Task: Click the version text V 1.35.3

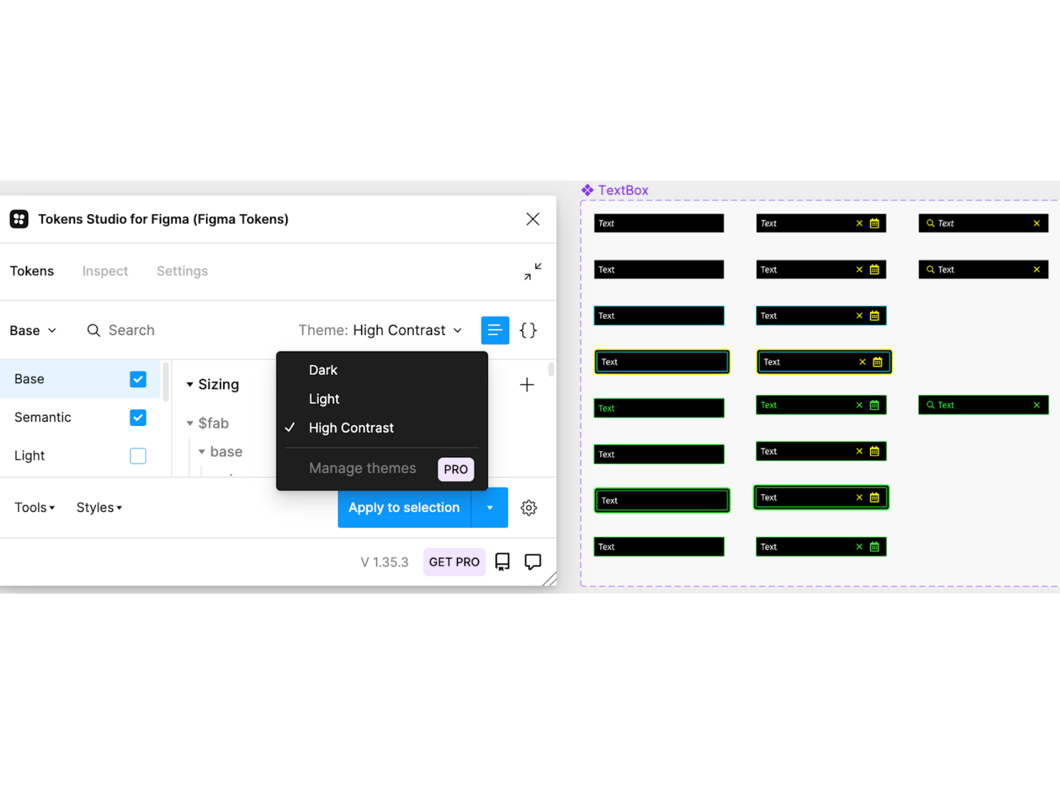Action: 384,562
